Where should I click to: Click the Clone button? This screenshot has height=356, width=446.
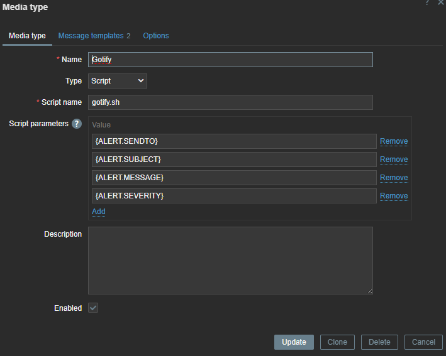tap(337, 342)
